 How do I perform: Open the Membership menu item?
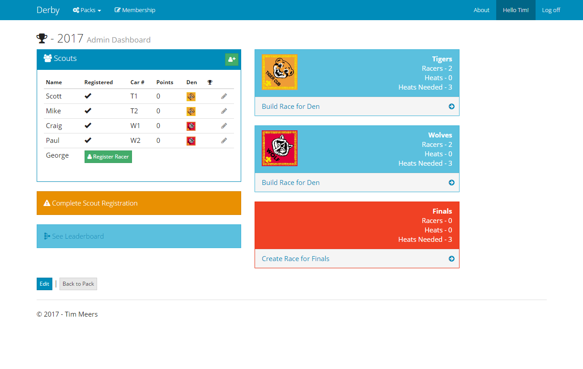click(135, 10)
